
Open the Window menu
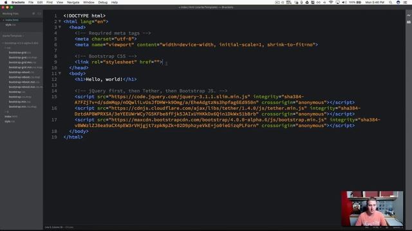[89, 3]
